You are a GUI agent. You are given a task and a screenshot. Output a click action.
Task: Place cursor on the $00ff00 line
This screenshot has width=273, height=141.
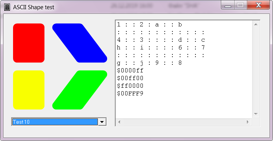(130, 78)
